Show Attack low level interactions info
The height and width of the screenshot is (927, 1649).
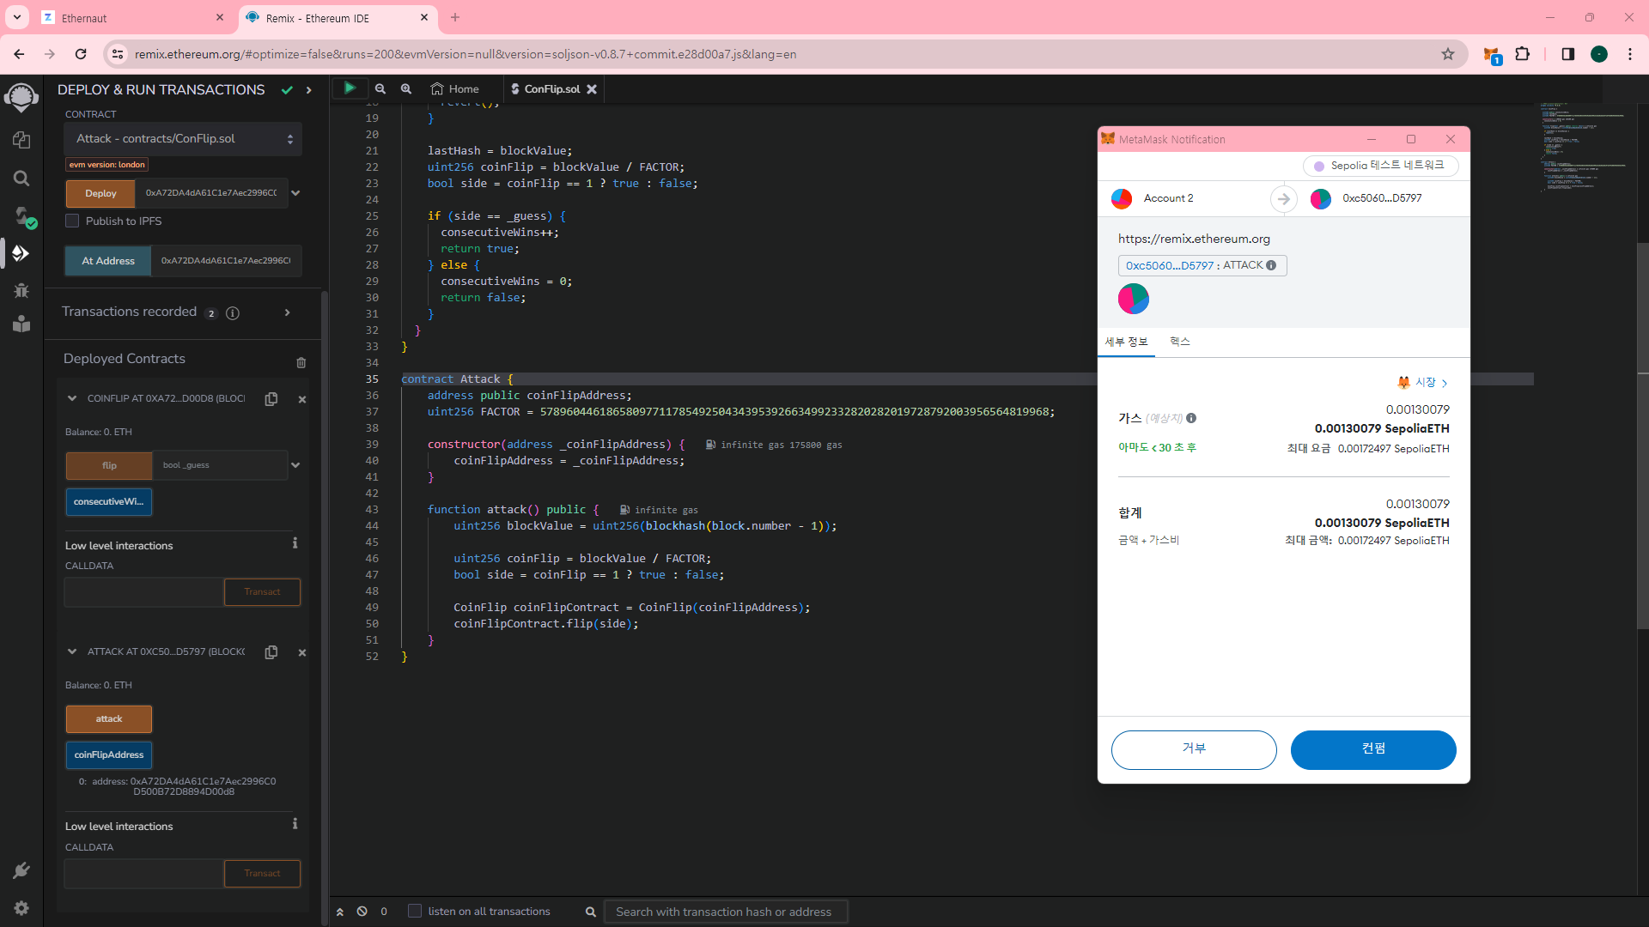click(295, 824)
